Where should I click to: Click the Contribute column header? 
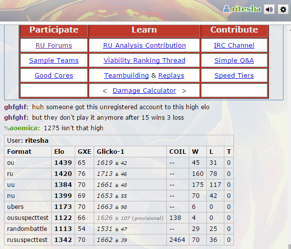tap(234, 30)
